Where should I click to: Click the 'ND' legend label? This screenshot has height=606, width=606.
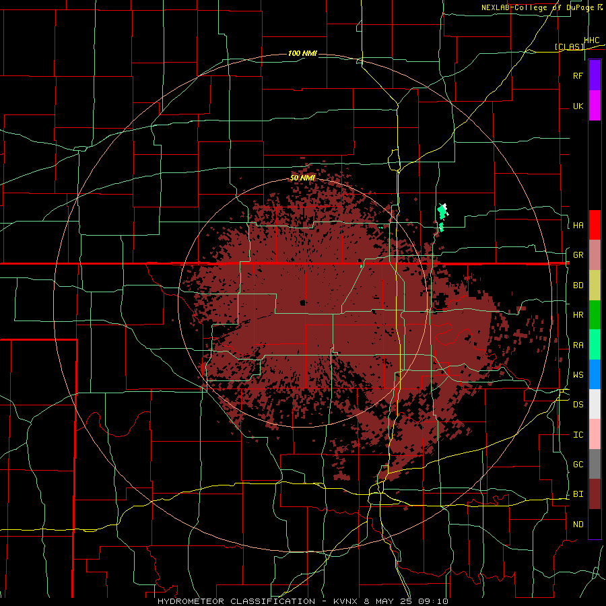578,525
